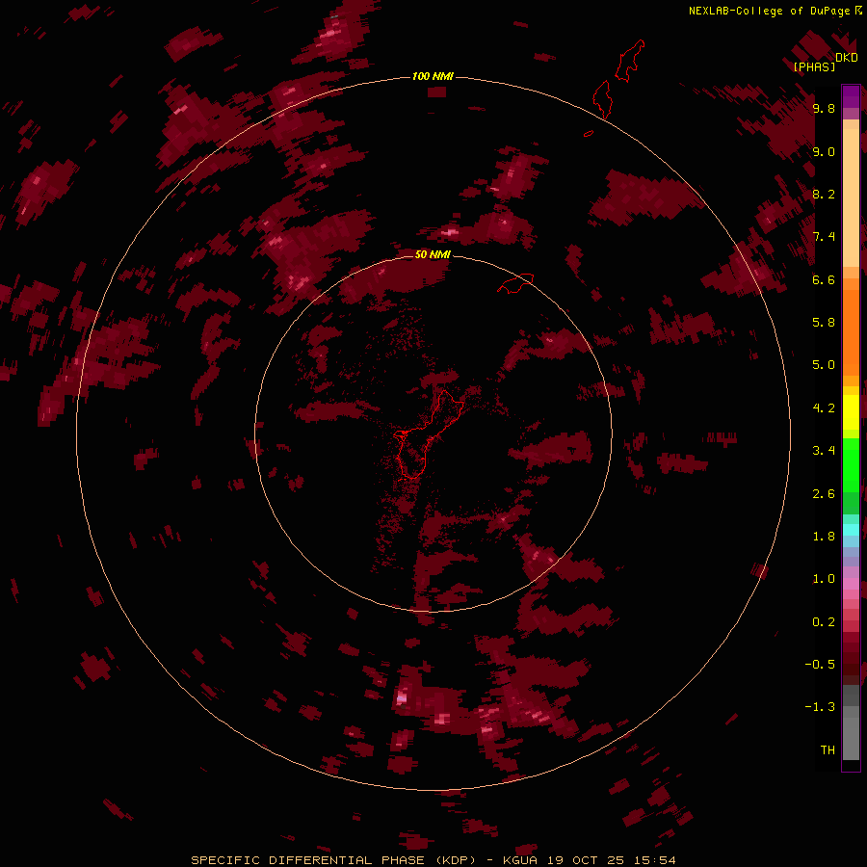Click the 4.2 value on color scale
The image size is (867, 867).
click(824, 408)
